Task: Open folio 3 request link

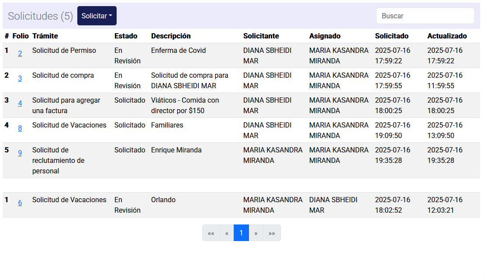Action: click(x=20, y=79)
